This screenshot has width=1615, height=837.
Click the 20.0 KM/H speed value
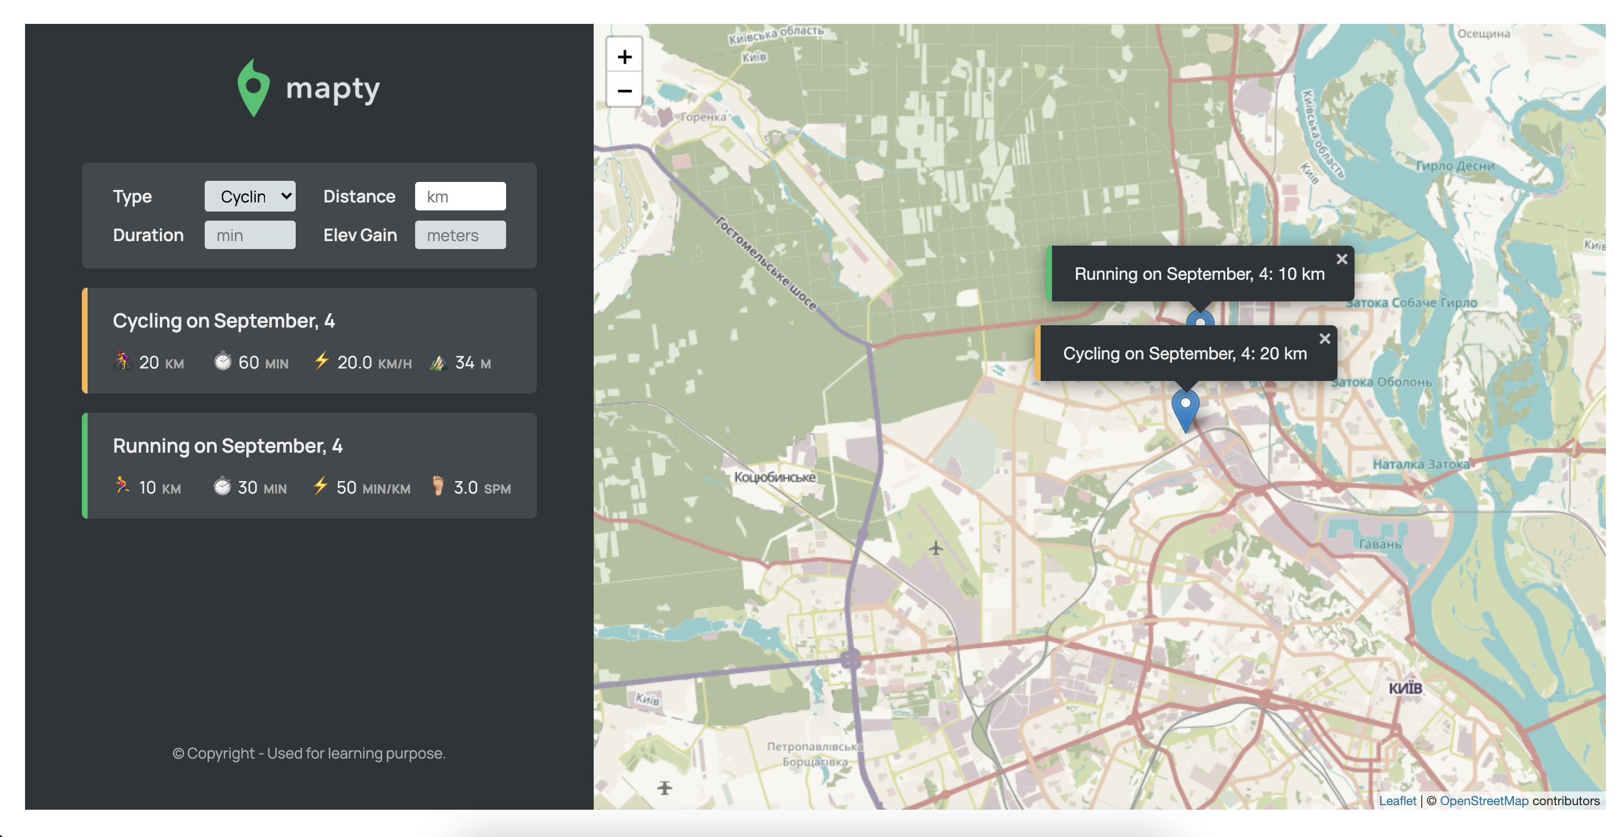pos(374,362)
